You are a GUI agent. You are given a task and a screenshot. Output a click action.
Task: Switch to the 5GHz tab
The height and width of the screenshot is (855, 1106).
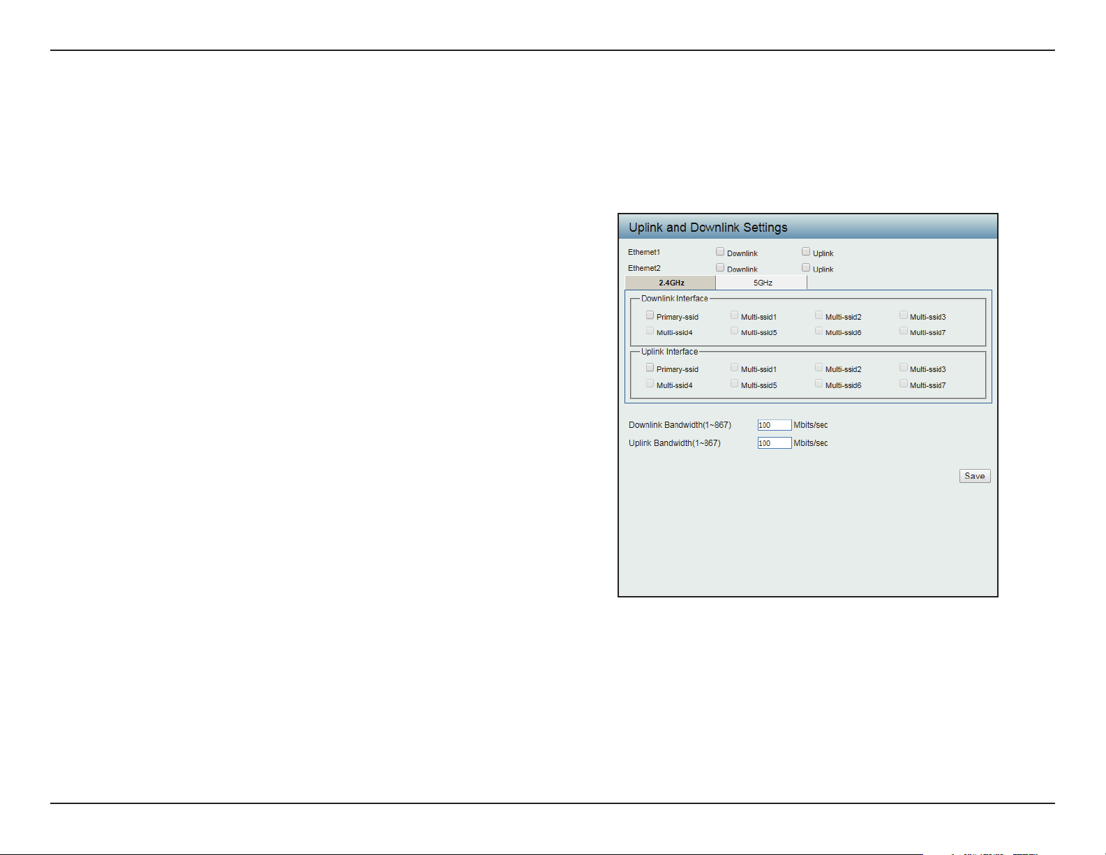(762, 283)
